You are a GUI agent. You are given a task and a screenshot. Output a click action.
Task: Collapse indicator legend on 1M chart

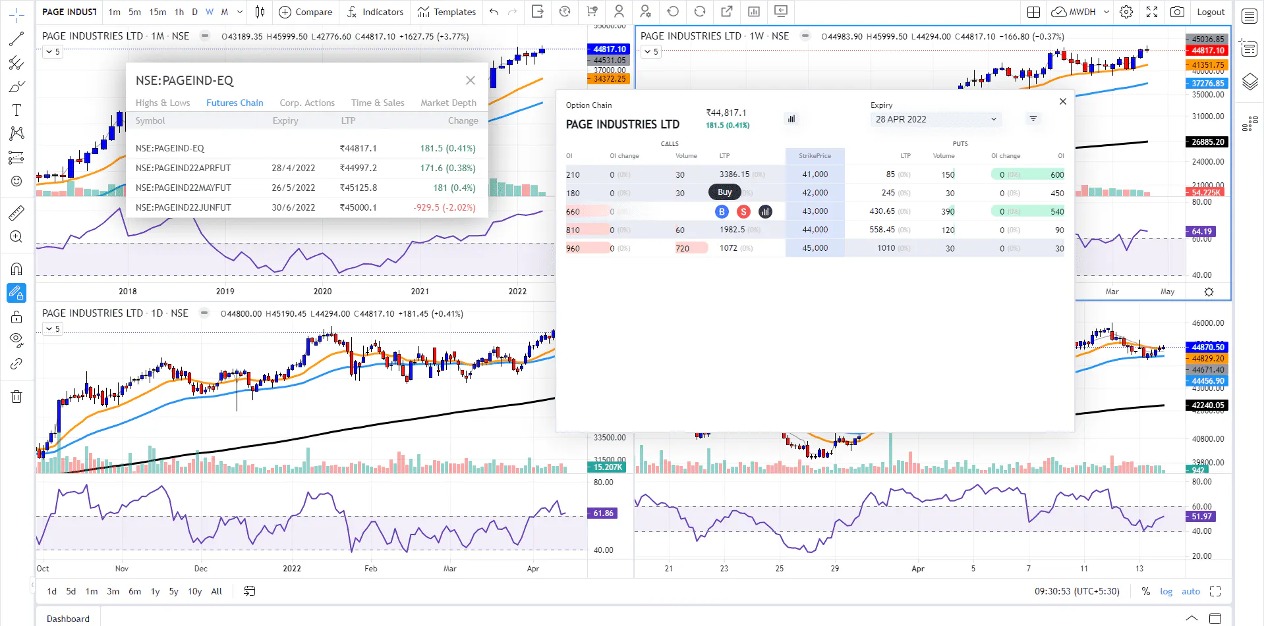point(51,51)
